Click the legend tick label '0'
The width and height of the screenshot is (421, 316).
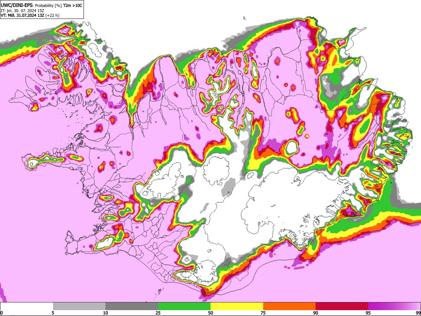point(1,313)
